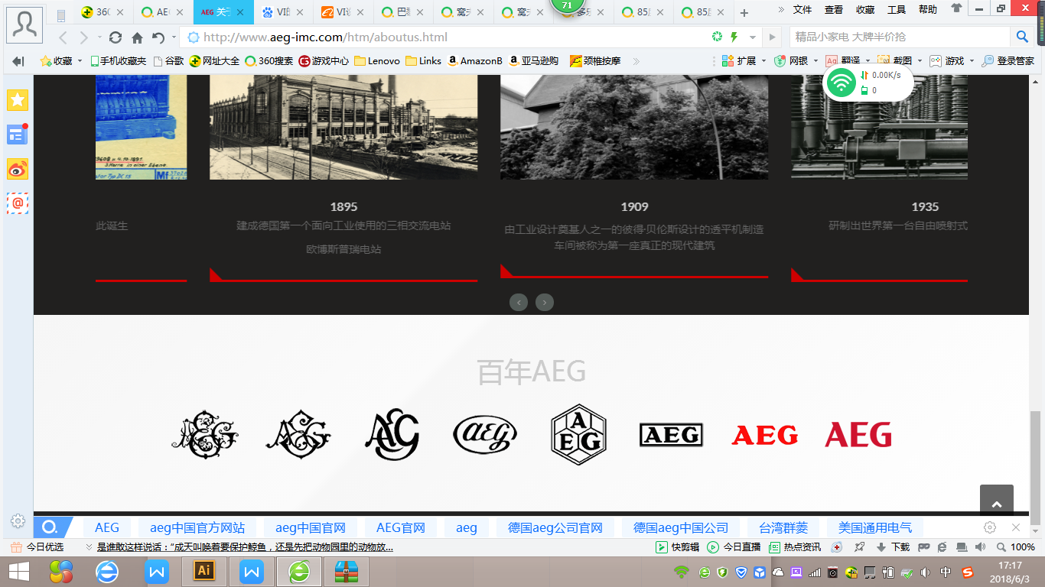Collapse the sidebar with the arrow toggle

18,61
